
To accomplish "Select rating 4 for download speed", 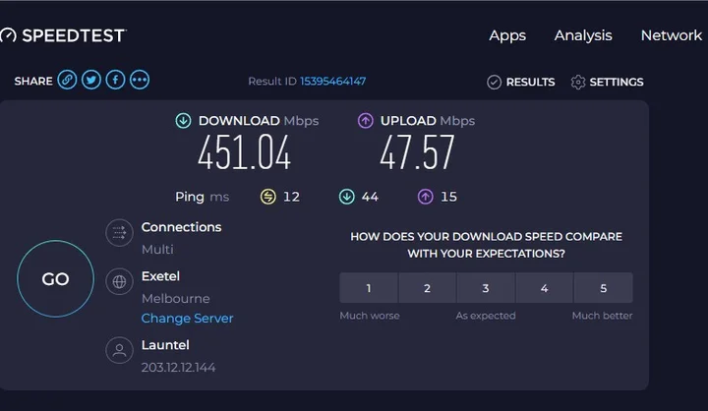I will pos(545,288).
